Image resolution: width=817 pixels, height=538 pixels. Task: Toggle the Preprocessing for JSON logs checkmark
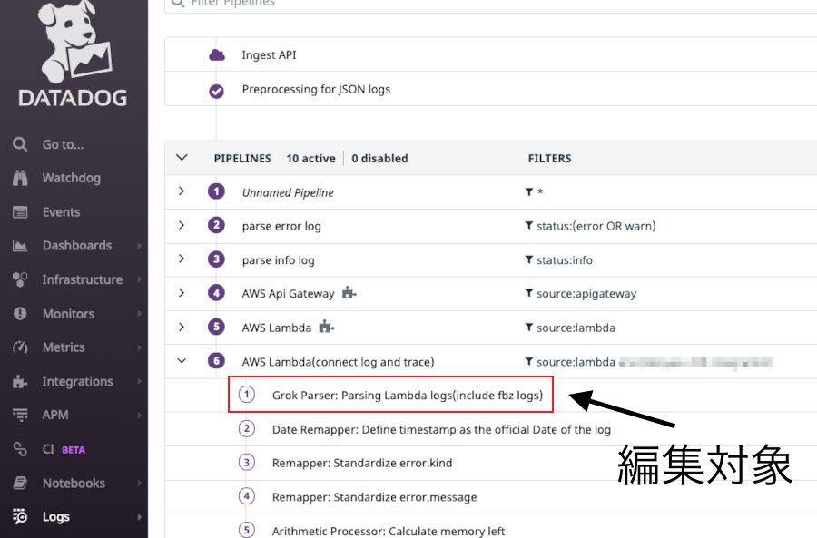[x=217, y=90]
